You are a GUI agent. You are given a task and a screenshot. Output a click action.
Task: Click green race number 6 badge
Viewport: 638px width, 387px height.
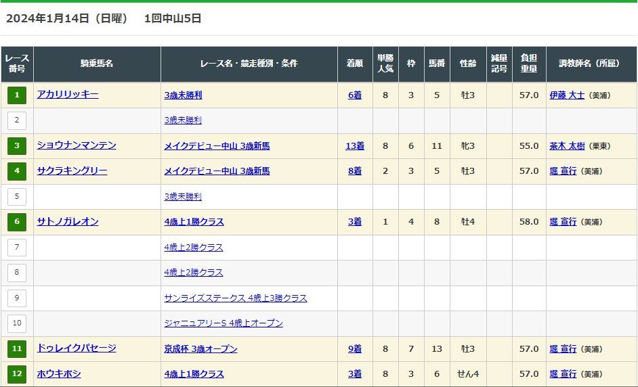tap(17, 221)
